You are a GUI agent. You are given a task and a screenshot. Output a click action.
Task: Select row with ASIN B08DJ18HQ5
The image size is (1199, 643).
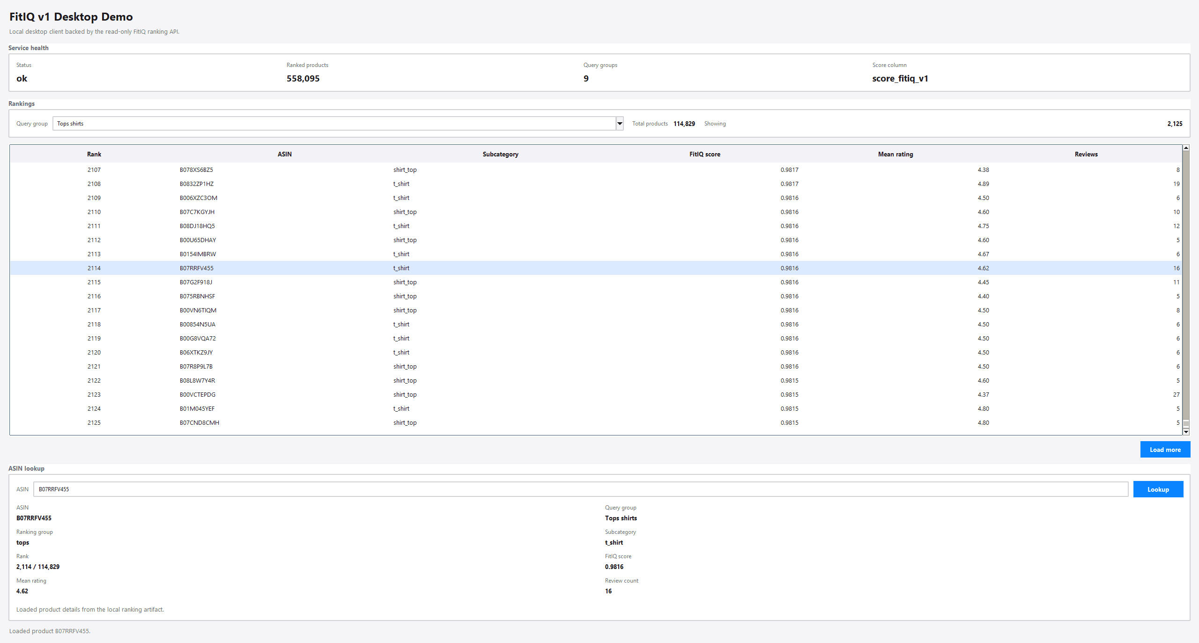point(596,226)
